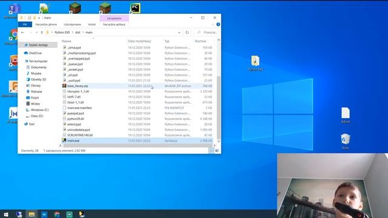The width and height of the screenshot is (388, 218).
Task: Switch to details view layout icon
Action: click(x=211, y=151)
